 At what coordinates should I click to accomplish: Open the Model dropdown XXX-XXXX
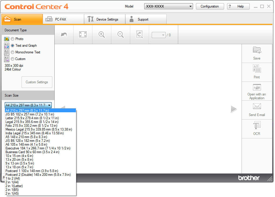169,6
